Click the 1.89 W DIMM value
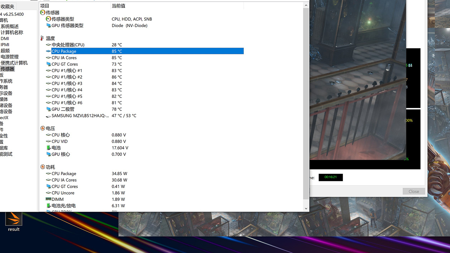This screenshot has height=253, width=450. point(118,199)
